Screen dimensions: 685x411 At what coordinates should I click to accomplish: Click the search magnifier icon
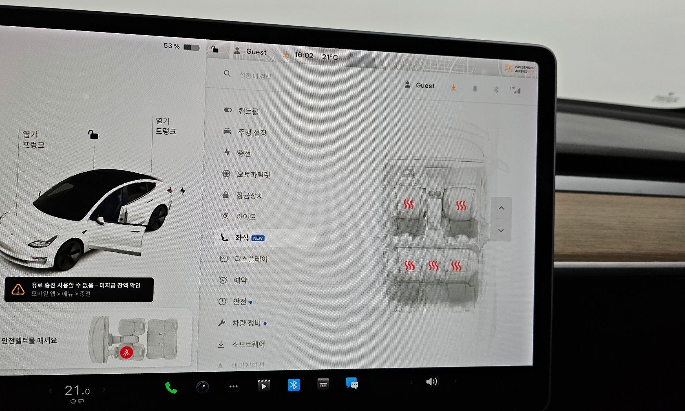pos(227,74)
